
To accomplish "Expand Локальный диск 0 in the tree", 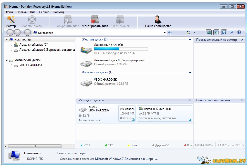I will 12,50.
